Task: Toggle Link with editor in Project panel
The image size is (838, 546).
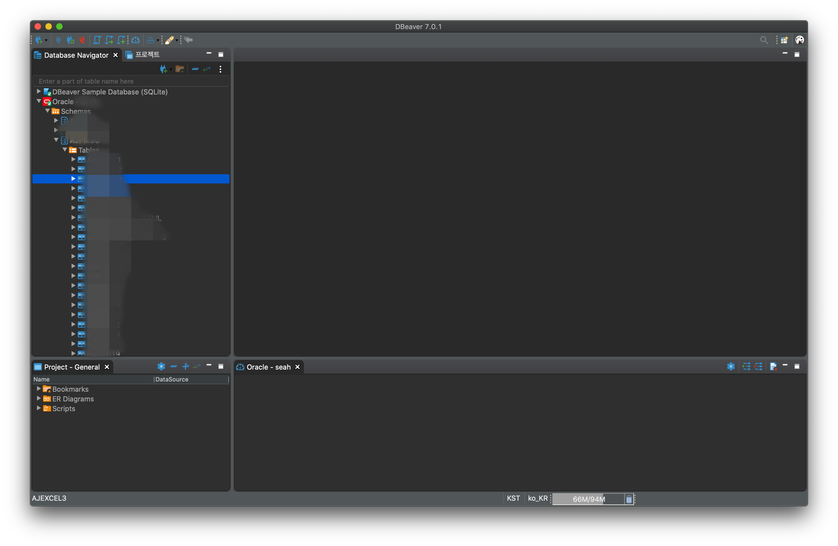Action: coord(197,367)
